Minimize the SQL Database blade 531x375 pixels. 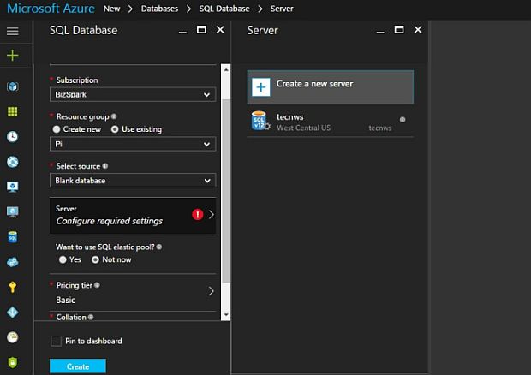pos(183,31)
